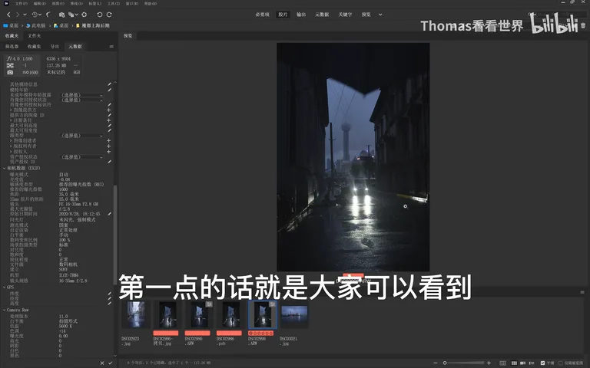Open the 收藏集 panel tab
This screenshot has width=590, height=368.
point(34,47)
